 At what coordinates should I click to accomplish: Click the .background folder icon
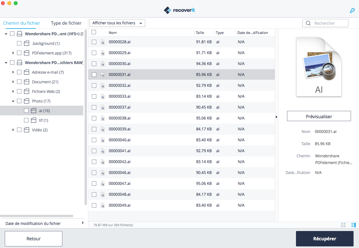click(x=27, y=43)
